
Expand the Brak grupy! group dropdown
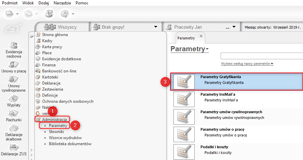(x=156, y=27)
